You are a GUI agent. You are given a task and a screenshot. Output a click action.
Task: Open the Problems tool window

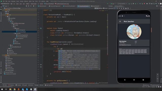pyautogui.click(x=11, y=85)
